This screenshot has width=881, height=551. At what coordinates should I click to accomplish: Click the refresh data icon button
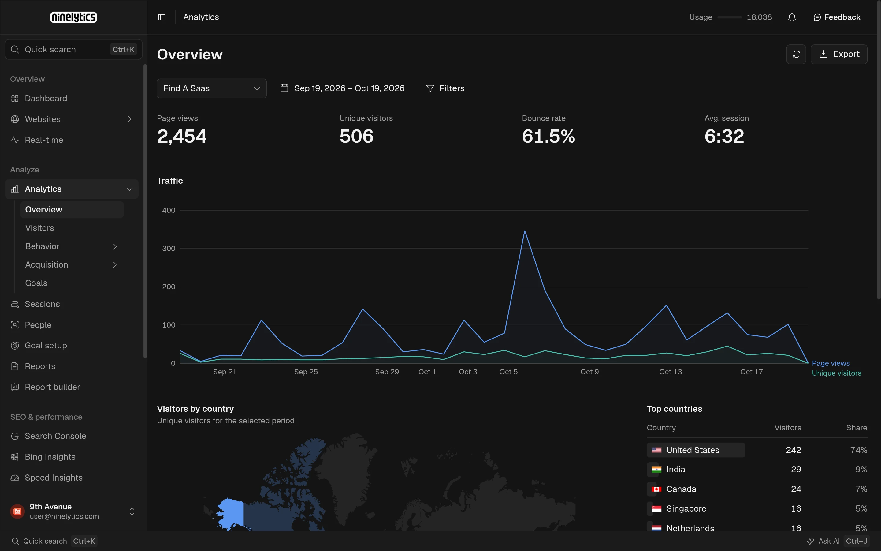click(x=796, y=54)
